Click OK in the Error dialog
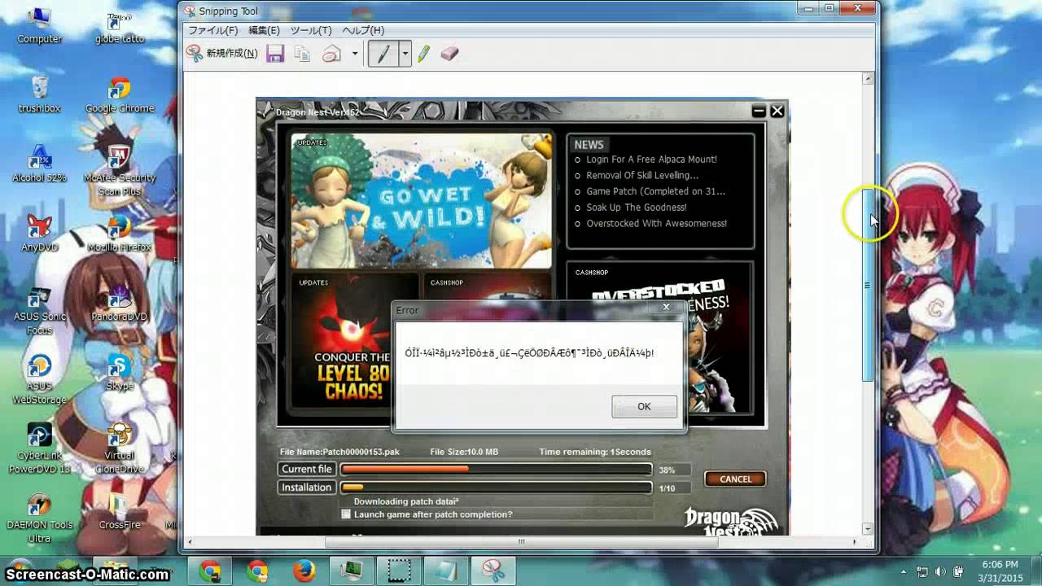Screen dimensions: 1042x586 click(644, 406)
